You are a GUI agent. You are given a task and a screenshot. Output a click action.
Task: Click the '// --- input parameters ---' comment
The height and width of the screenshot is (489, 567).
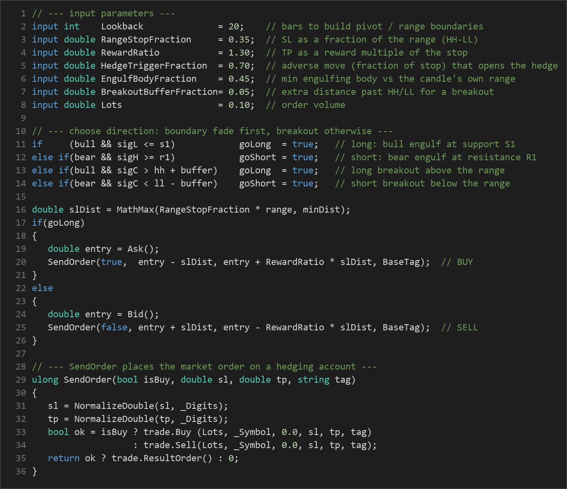(x=103, y=13)
